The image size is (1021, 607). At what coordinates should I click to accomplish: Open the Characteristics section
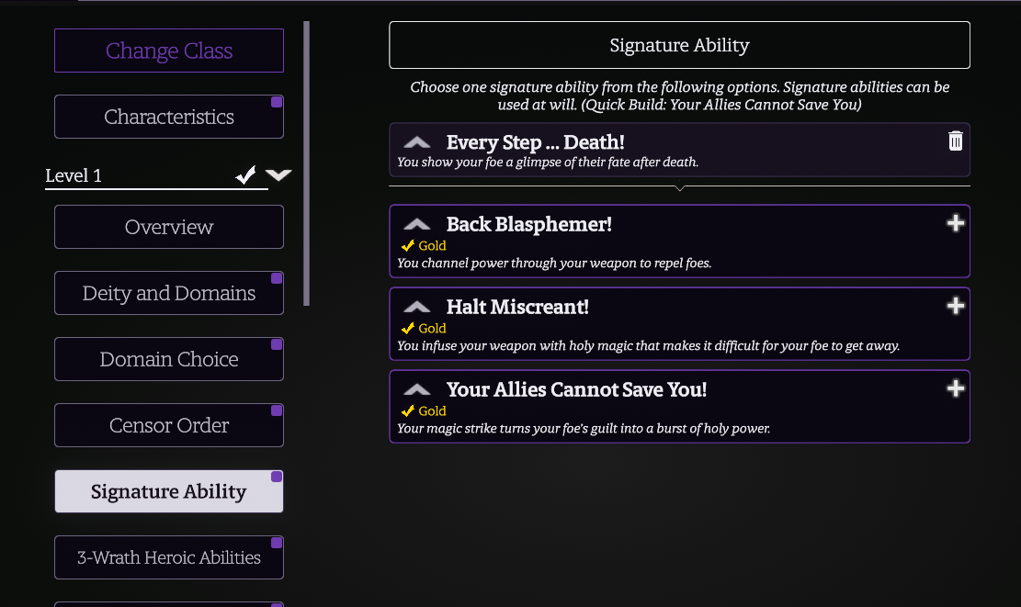169,117
